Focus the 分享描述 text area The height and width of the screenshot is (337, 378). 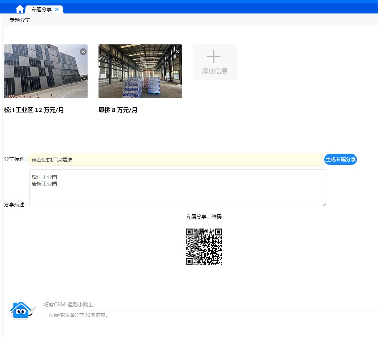pyautogui.click(x=178, y=188)
